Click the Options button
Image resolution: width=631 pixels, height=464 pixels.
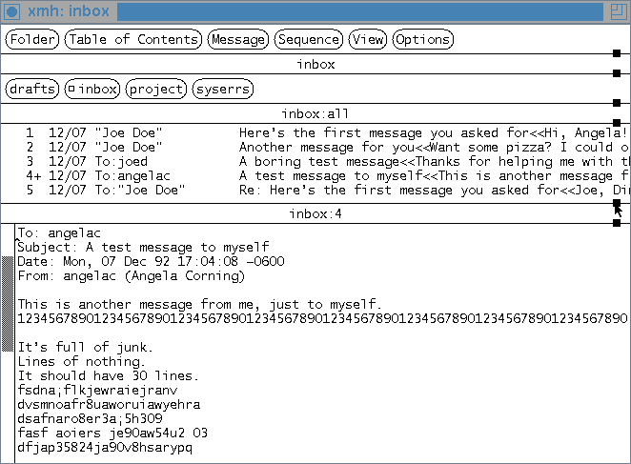pyautogui.click(x=422, y=39)
